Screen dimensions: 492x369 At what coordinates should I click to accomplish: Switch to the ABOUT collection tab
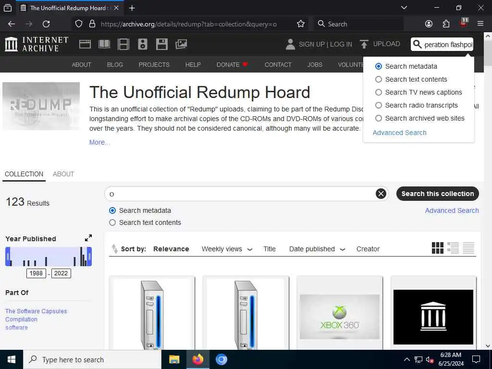[x=63, y=174]
